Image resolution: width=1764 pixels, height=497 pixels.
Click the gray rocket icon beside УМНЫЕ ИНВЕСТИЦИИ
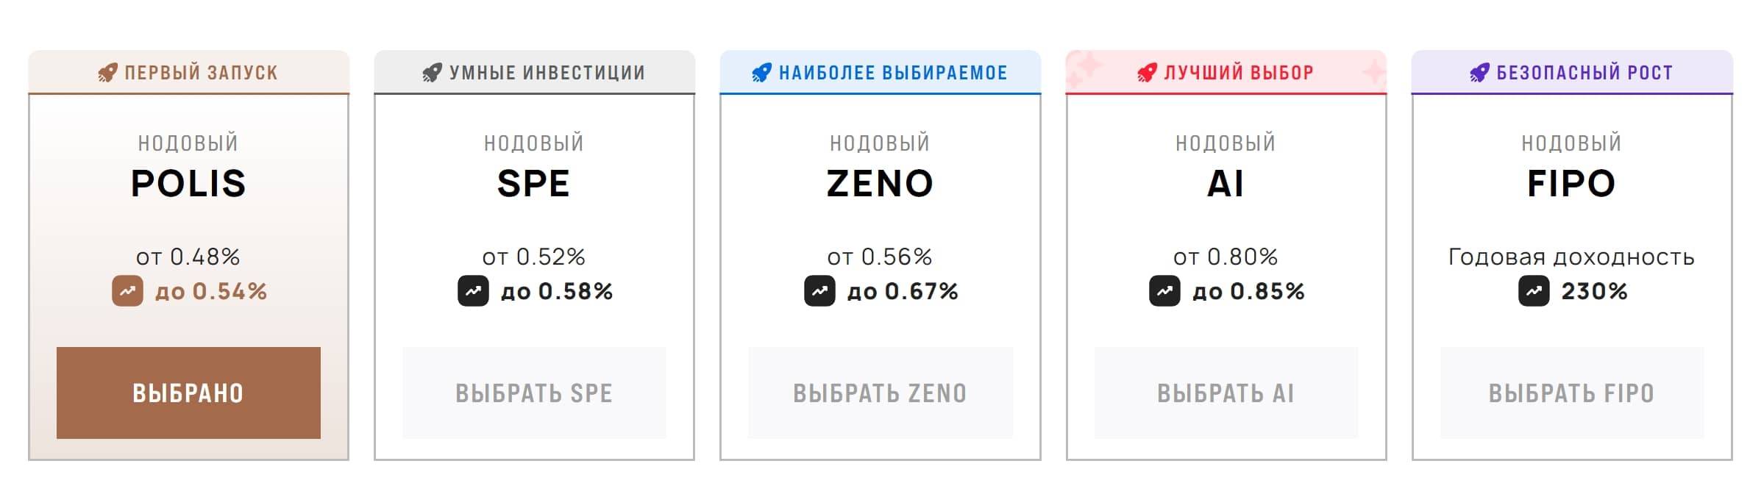(x=432, y=73)
